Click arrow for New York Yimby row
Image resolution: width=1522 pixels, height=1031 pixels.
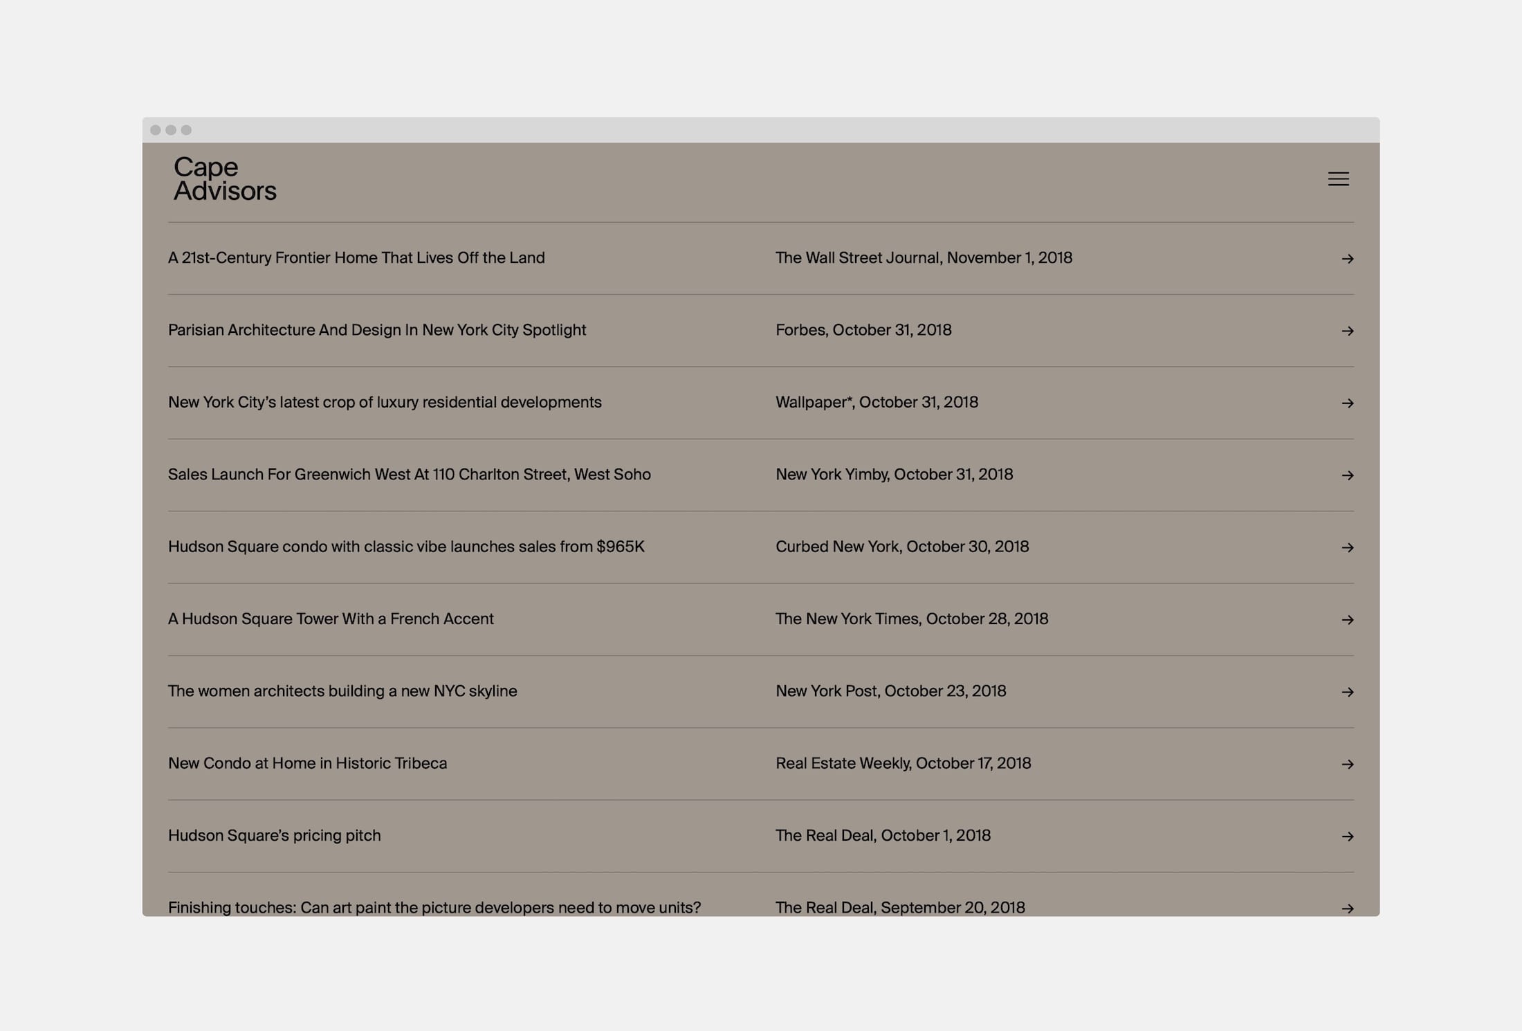click(1347, 475)
